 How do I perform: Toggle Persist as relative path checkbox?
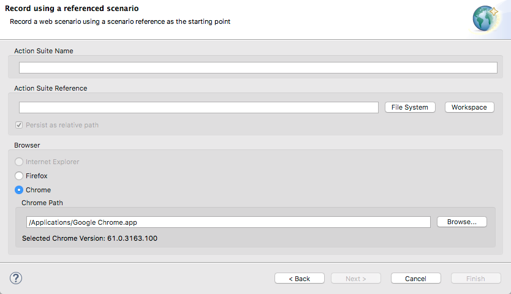tap(19, 125)
